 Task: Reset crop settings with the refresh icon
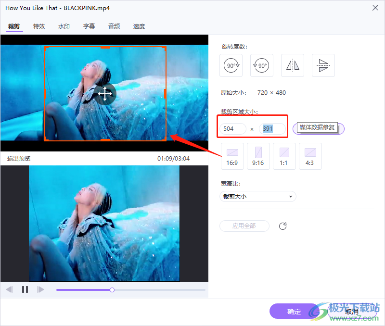[x=283, y=226]
